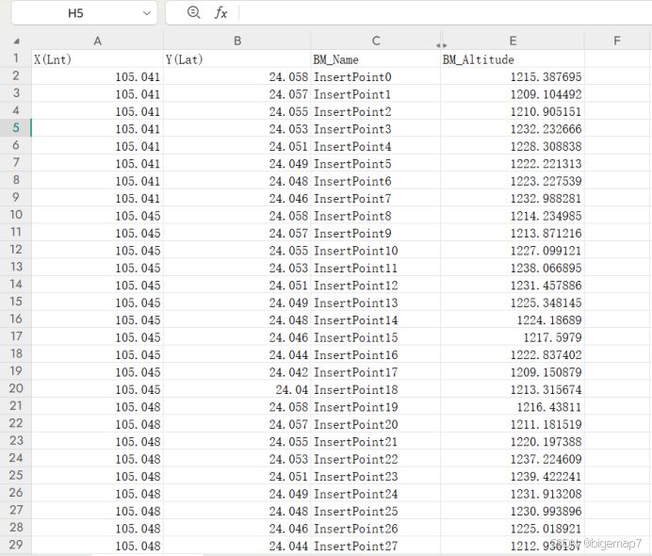Click longitude 105.045 in InsertPoint8 row
This screenshot has width=652, height=556.
click(x=97, y=216)
